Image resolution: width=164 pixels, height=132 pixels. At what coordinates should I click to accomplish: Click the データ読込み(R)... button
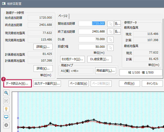(x=17, y=83)
